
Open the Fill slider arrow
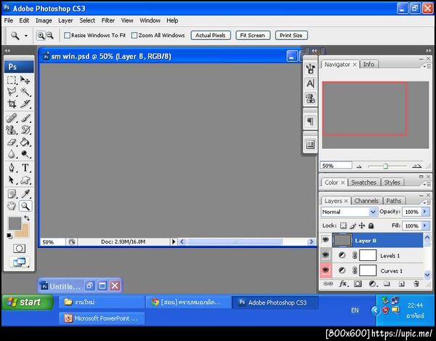(424, 225)
